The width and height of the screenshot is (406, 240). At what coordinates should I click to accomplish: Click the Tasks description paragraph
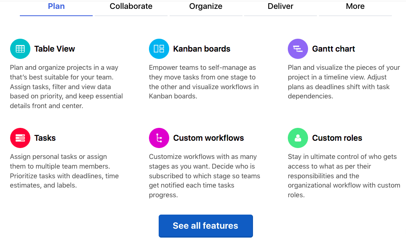click(64, 171)
